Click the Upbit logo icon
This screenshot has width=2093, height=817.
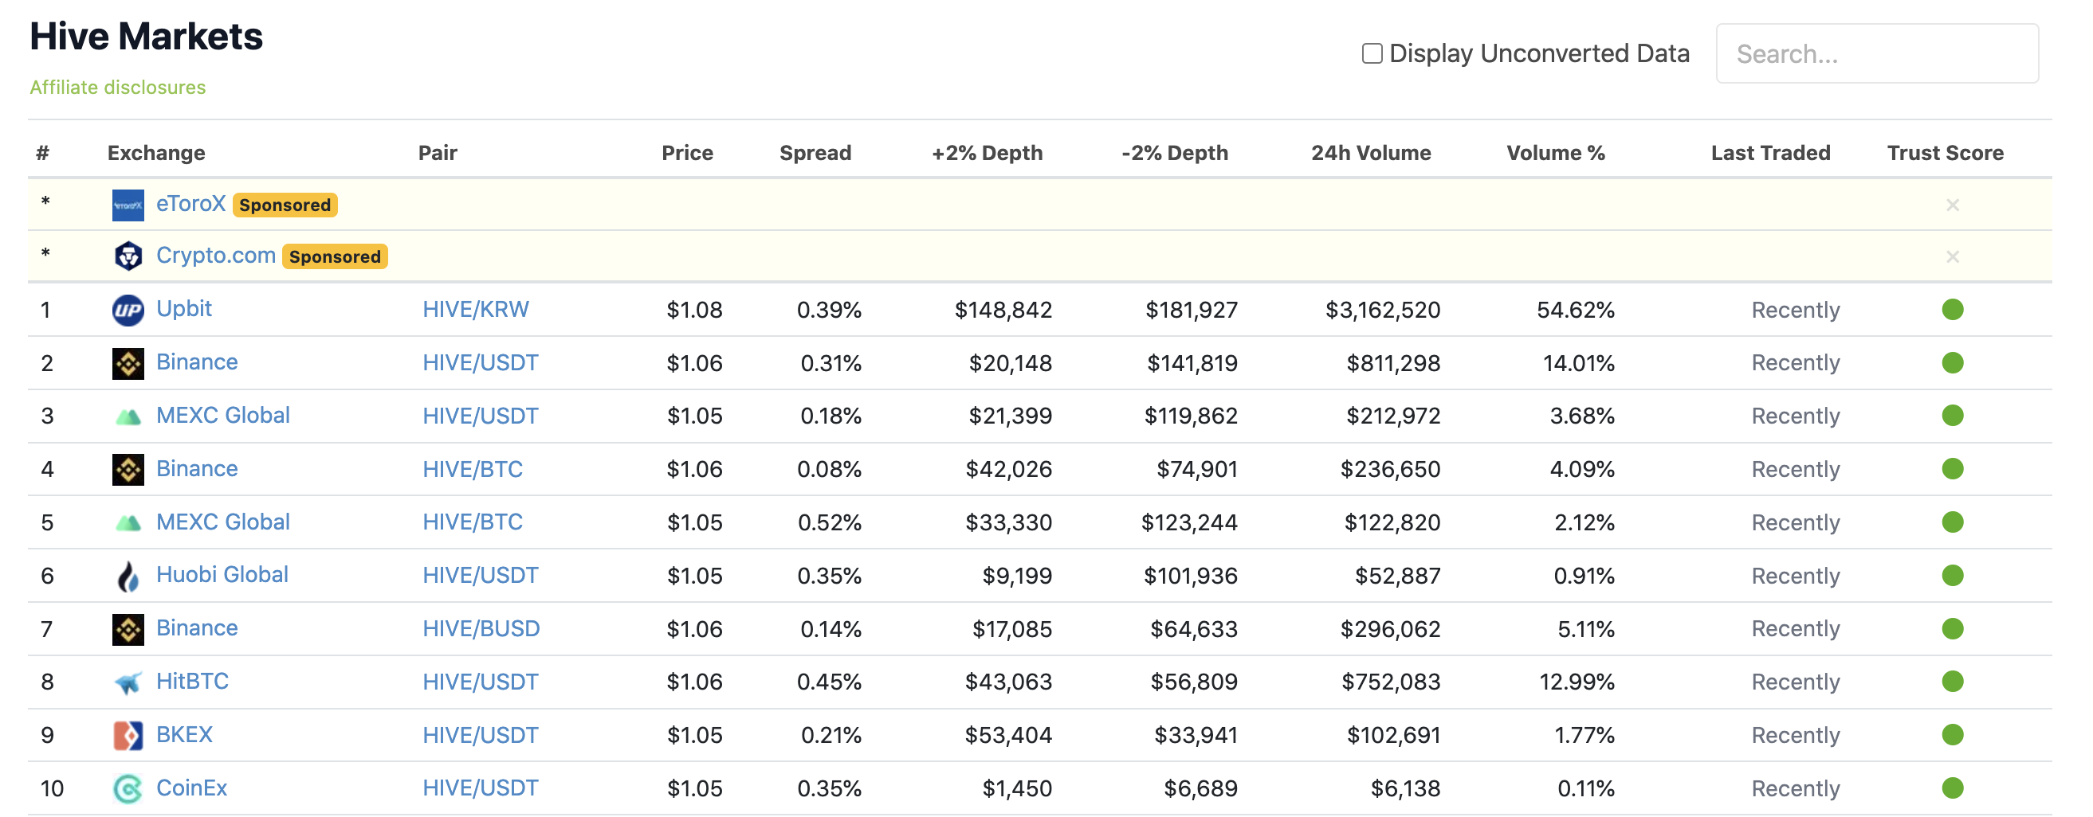tap(128, 310)
